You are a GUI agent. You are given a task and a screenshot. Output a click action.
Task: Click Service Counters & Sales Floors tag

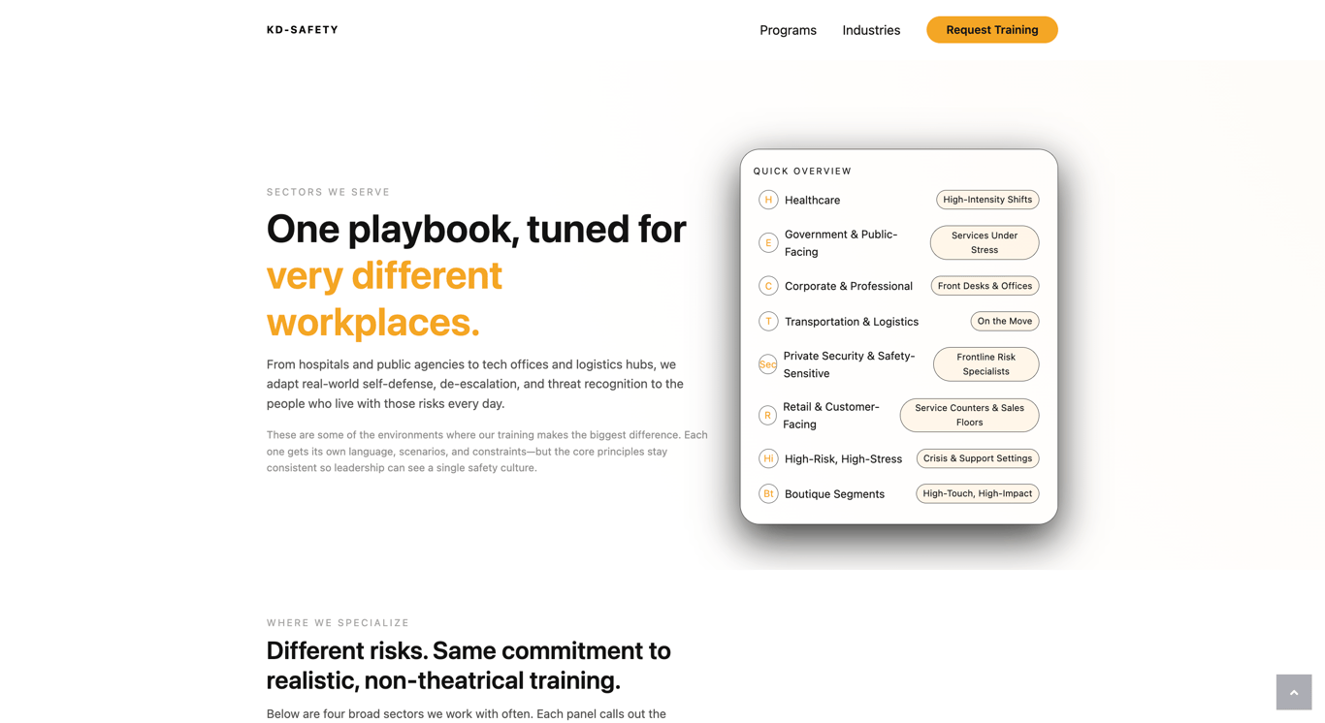click(x=969, y=415)
